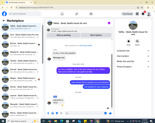Open Task View on the taskbar

pyautogui.click(x=44, y=121)
